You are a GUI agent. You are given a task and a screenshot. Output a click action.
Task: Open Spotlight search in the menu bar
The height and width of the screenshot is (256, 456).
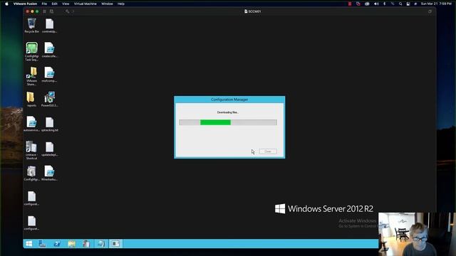click(x=400, y=4)
